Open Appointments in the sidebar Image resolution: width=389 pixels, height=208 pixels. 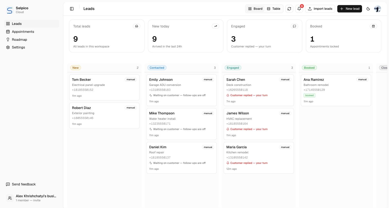[32, 32]
